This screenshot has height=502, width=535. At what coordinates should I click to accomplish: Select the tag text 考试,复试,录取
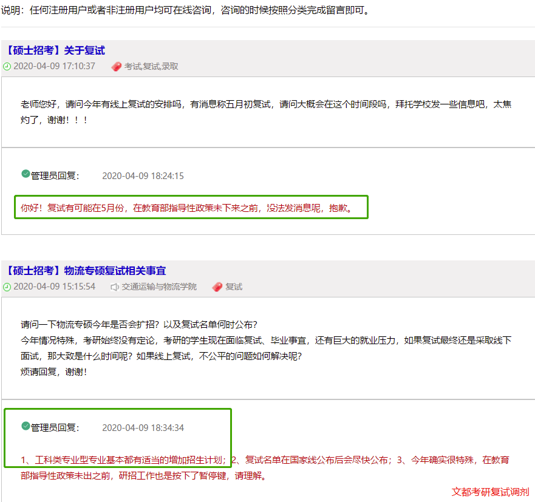click(151, 67)
